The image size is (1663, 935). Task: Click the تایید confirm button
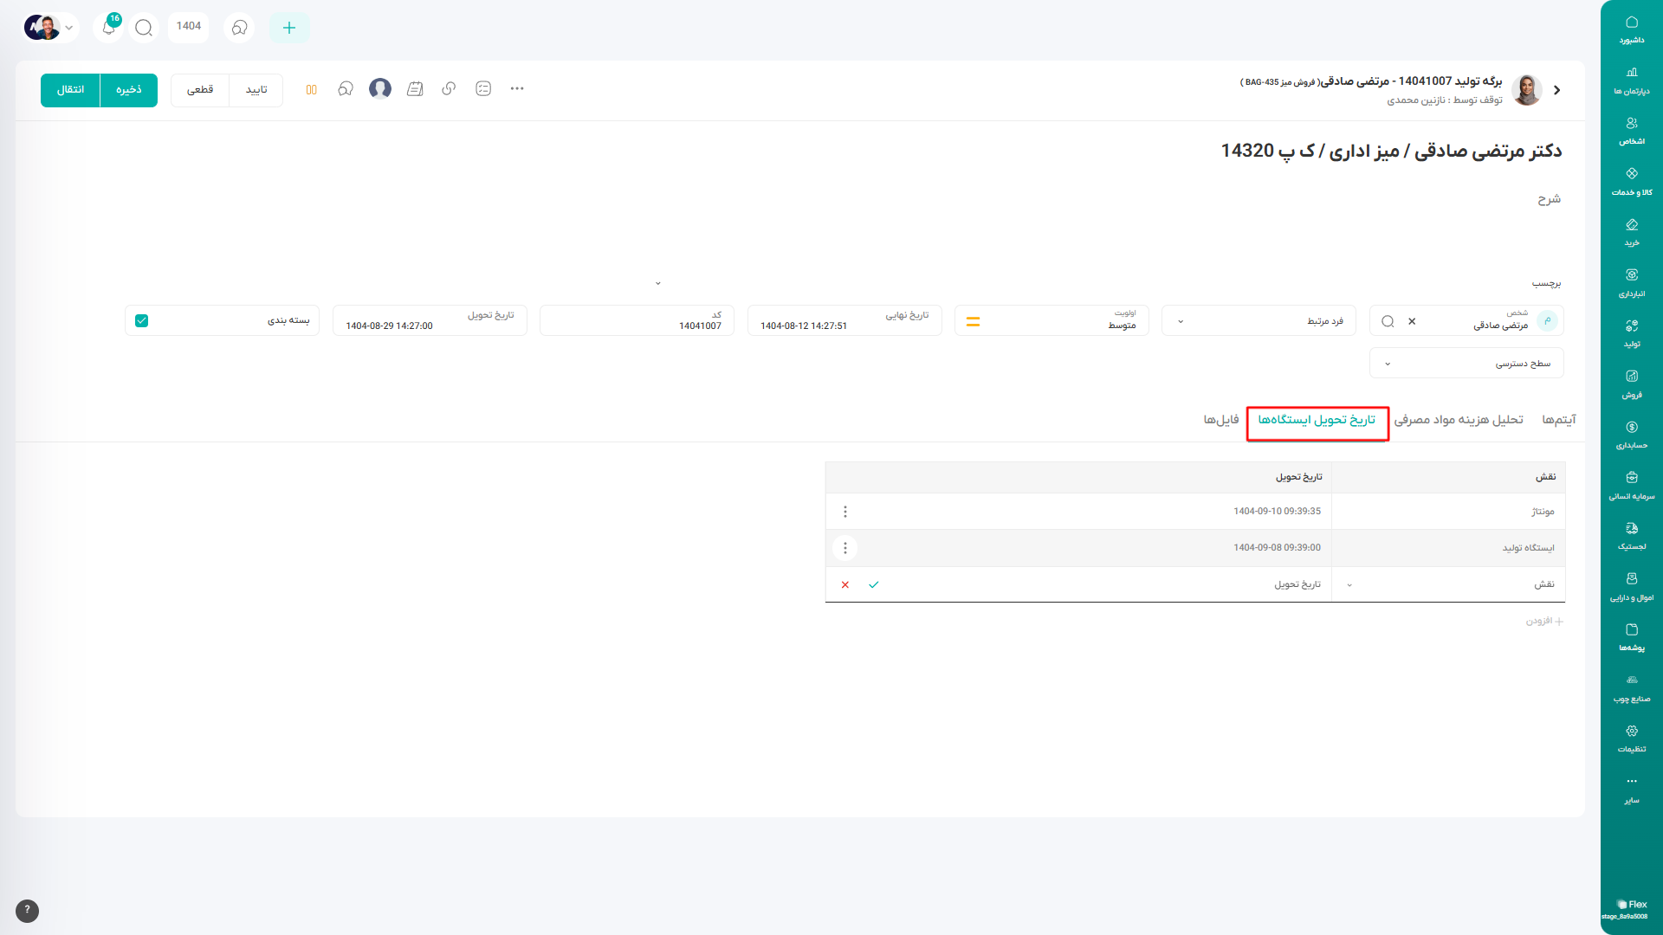pos(256,90)
